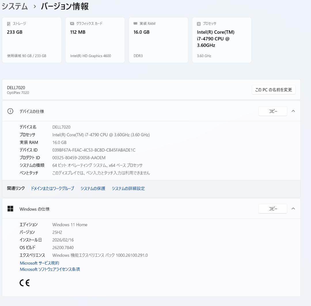Open システムの保護 link
311x306 pixels.
click(93, 188)
